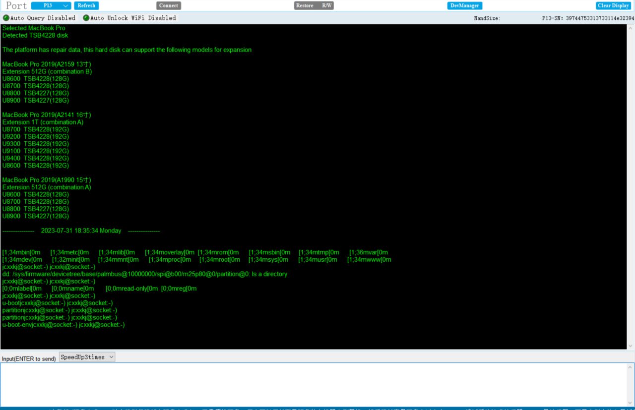The image size is (635, 410).
Task: Click the terminal scrollbar up arrow
Action: (631, 28)
